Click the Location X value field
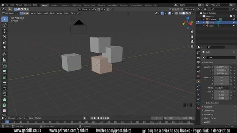Viewport: 237px width, 133px height. (x=221, y=67)
